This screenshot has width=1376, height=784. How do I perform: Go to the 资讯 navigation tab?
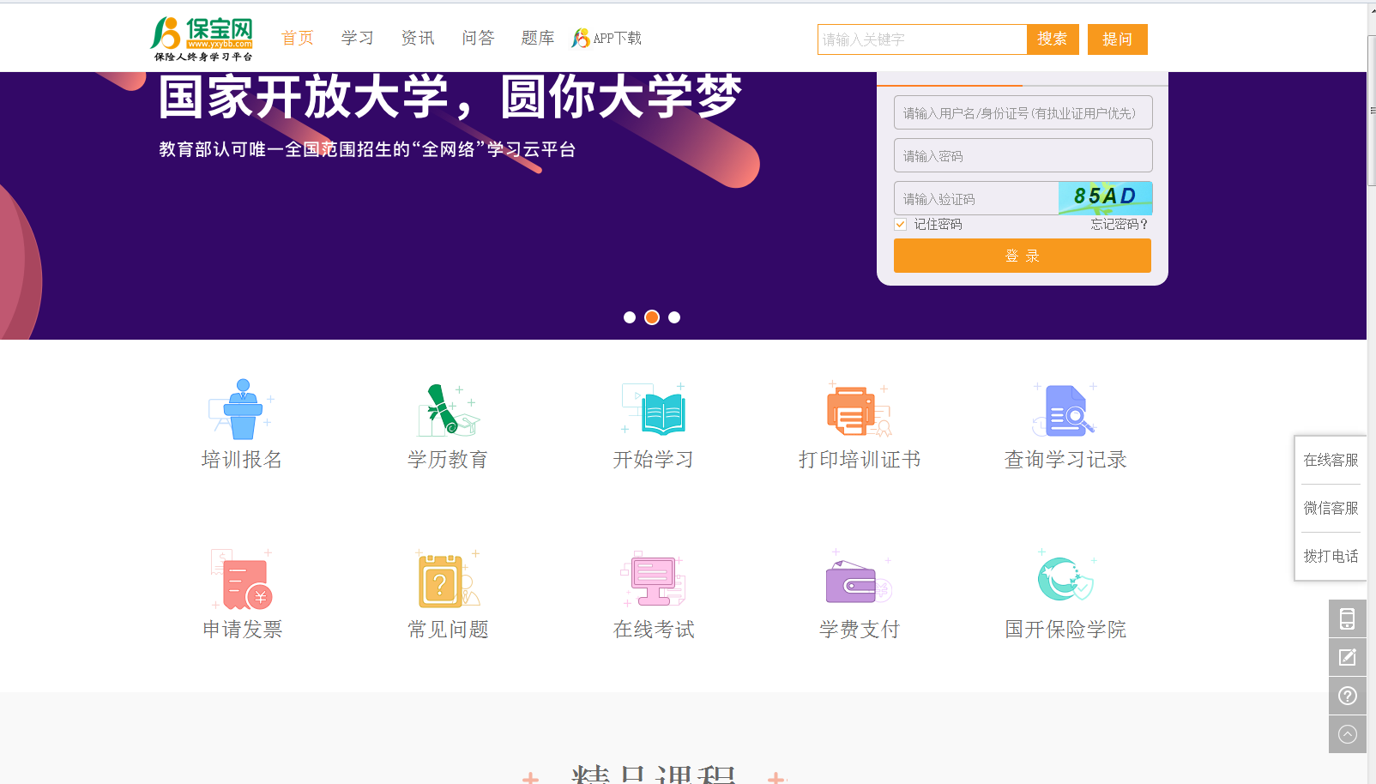[x=418, y=38]
